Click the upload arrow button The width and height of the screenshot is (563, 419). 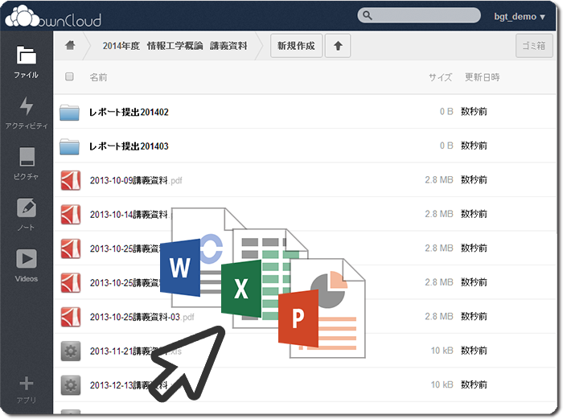click(338, 46)
